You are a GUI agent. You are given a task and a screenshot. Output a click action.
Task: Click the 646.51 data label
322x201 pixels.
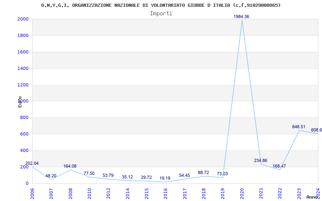click(299, 127)
